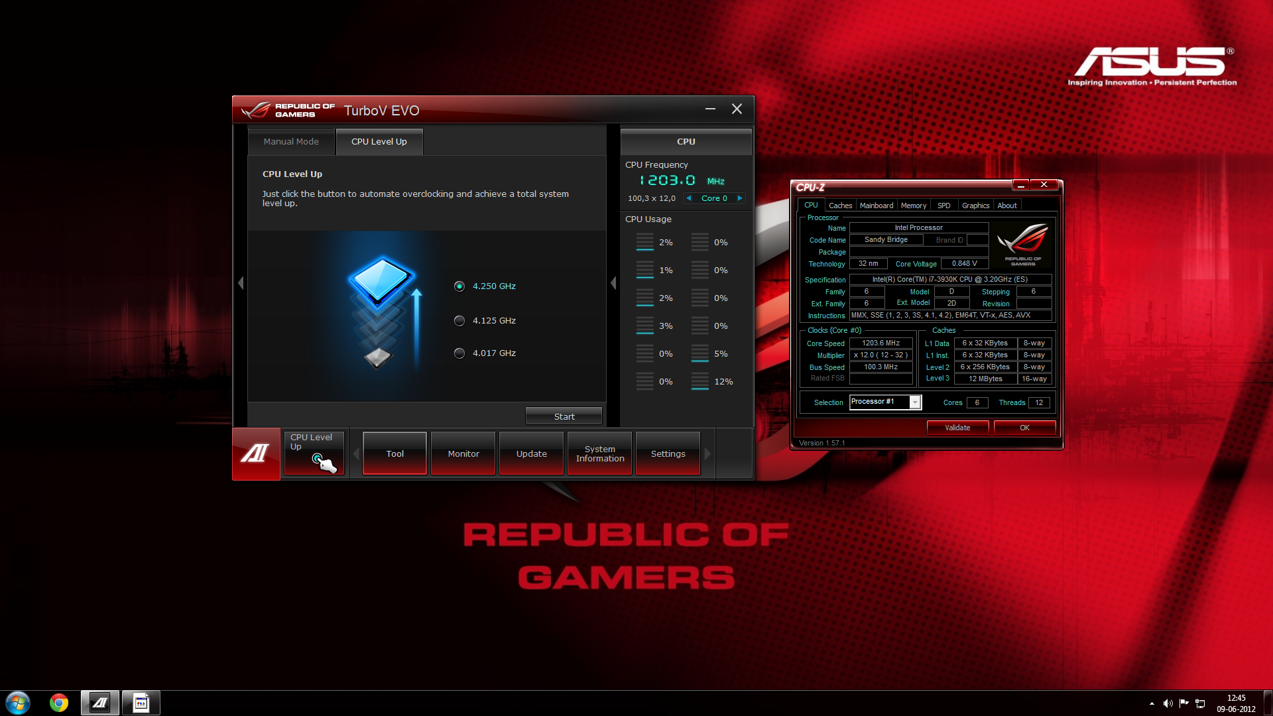This screenshot has width=1273, height=716.
Task: Open the SPD tab in CPU-Z
Action: [x=944, y=206]
